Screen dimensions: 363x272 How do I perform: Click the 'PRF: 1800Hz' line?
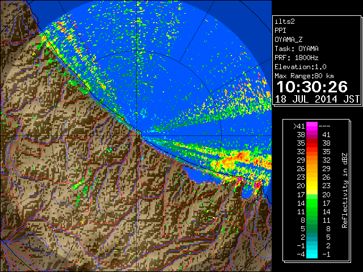pos(297,58)
